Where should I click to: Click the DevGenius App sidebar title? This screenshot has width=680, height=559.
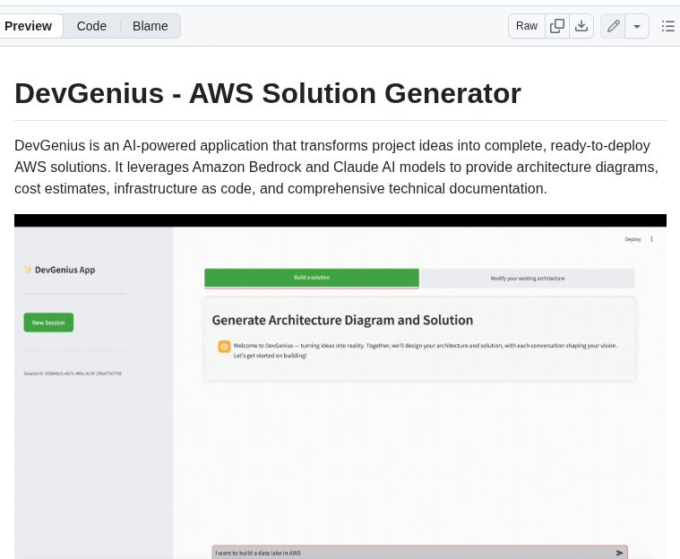60,270
